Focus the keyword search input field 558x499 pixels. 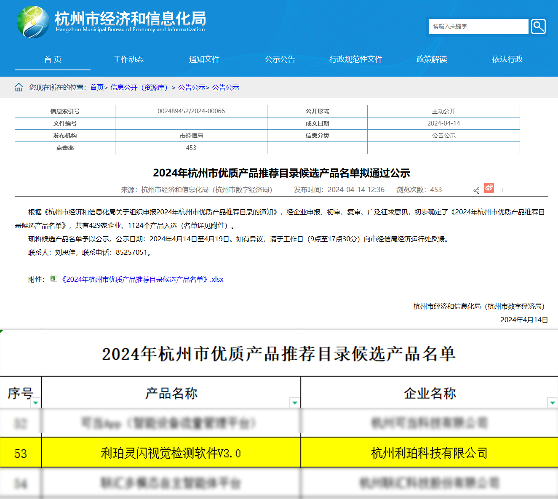pos(478,27)
